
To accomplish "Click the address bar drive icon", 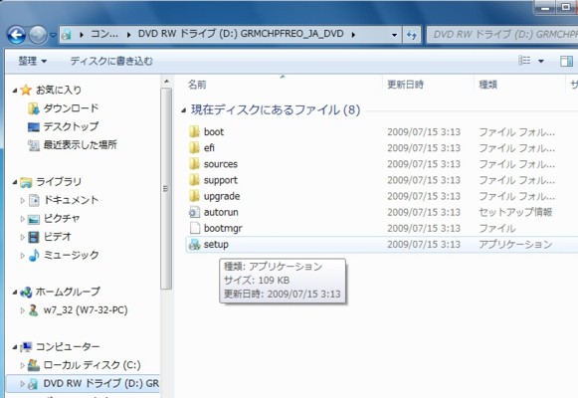I will [x=67, y=35].
